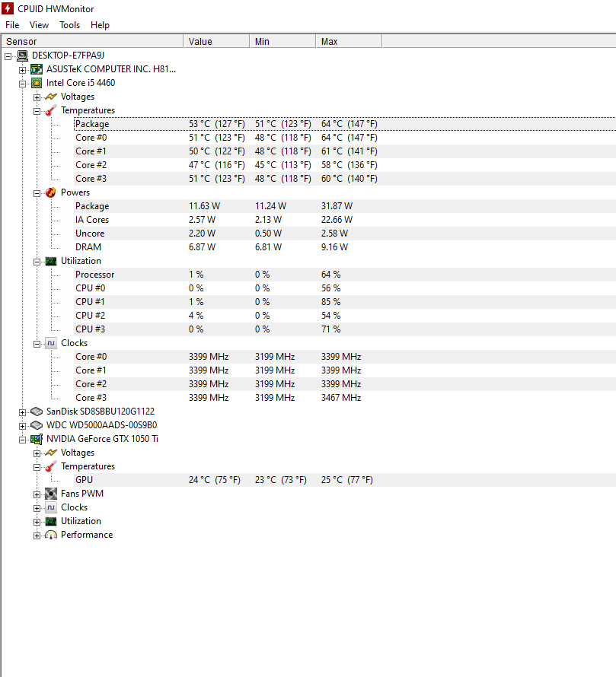Click the Value column header

[216, 41]
